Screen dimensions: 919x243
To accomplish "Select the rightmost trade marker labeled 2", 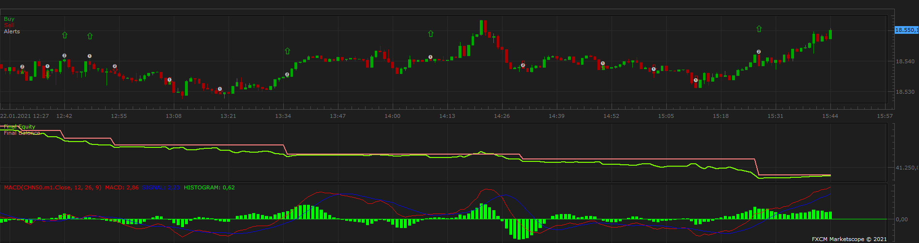I will tap(759, 52).
